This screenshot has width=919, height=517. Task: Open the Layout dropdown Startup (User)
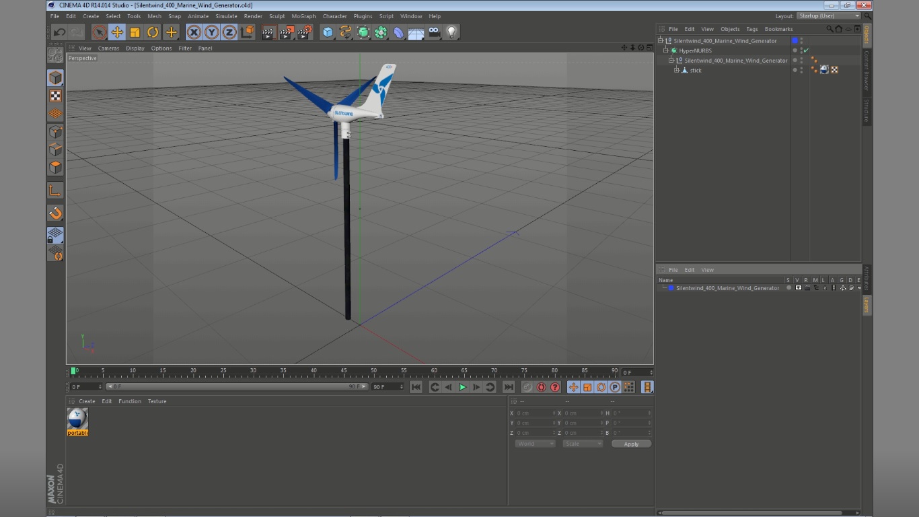tap(829, 16)
